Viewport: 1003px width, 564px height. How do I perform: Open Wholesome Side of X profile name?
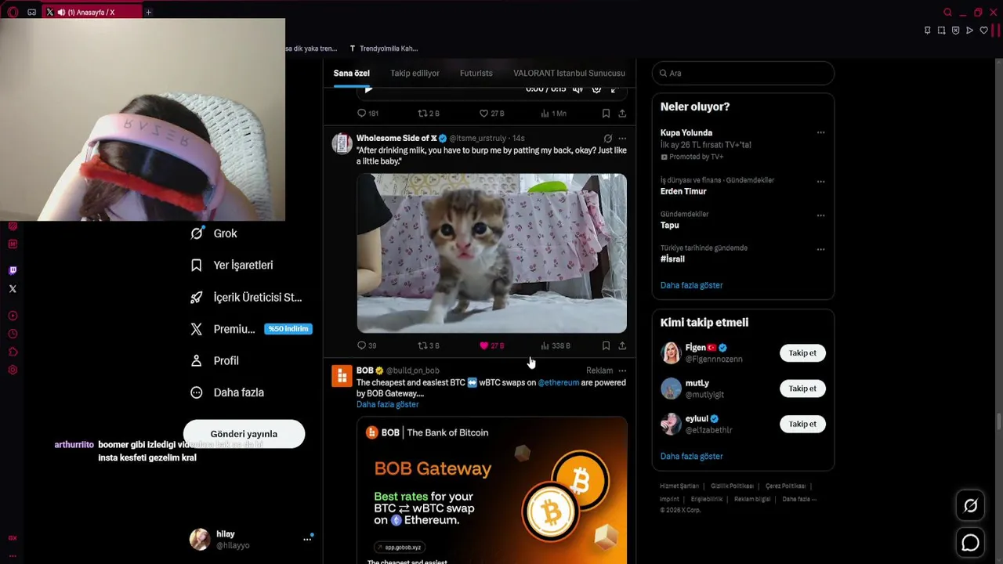396,138
